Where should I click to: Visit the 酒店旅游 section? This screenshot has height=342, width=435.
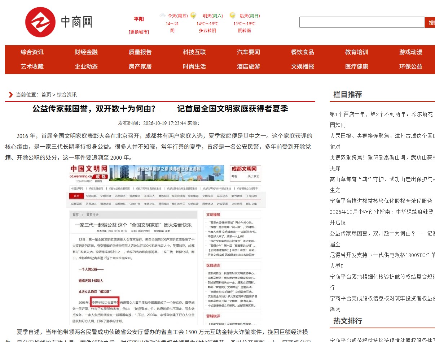coord(249,66)
